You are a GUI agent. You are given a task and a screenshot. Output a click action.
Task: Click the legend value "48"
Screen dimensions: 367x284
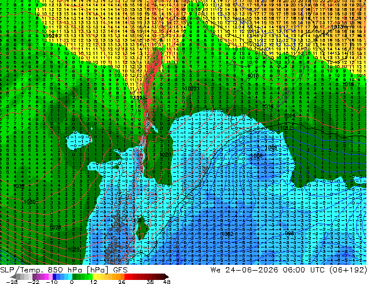point(167,282)
